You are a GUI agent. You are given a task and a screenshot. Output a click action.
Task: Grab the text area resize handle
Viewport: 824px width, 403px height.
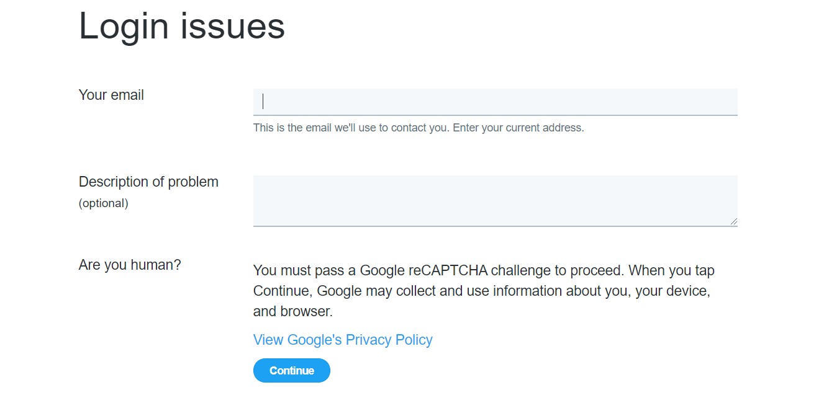pyautogui.click(x=734, y=221)
